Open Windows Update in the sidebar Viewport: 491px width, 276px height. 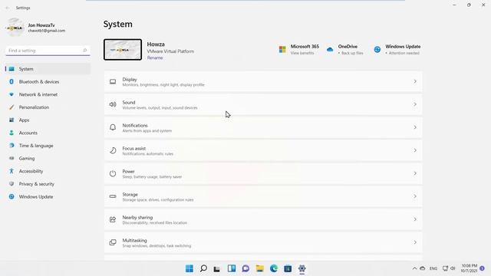[48, 197]
